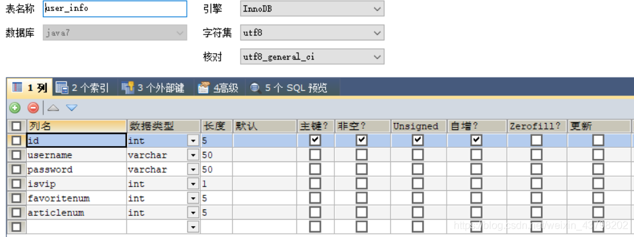634x237 pixels.
Task: Check 更新 for username column
Action: tap(598, 154)
